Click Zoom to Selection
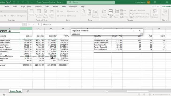 pos(95,14)
